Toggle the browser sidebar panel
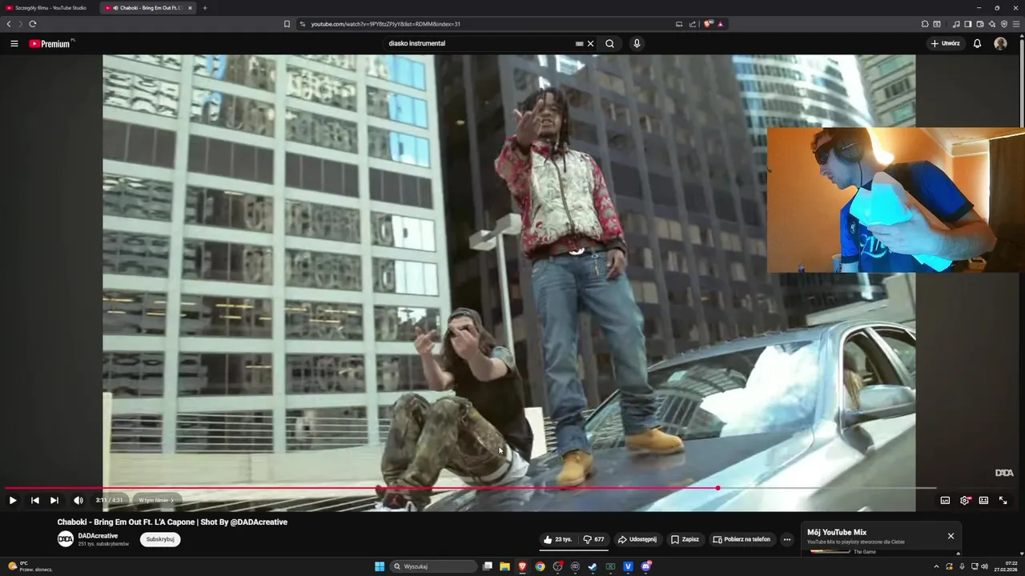Image resolution: width=1025 pixels, height=576 pixels. (968, 24)
